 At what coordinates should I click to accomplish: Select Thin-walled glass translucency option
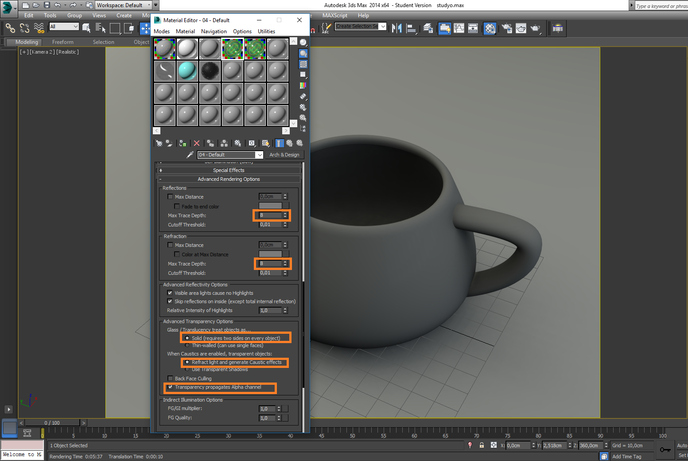point(187,345)
